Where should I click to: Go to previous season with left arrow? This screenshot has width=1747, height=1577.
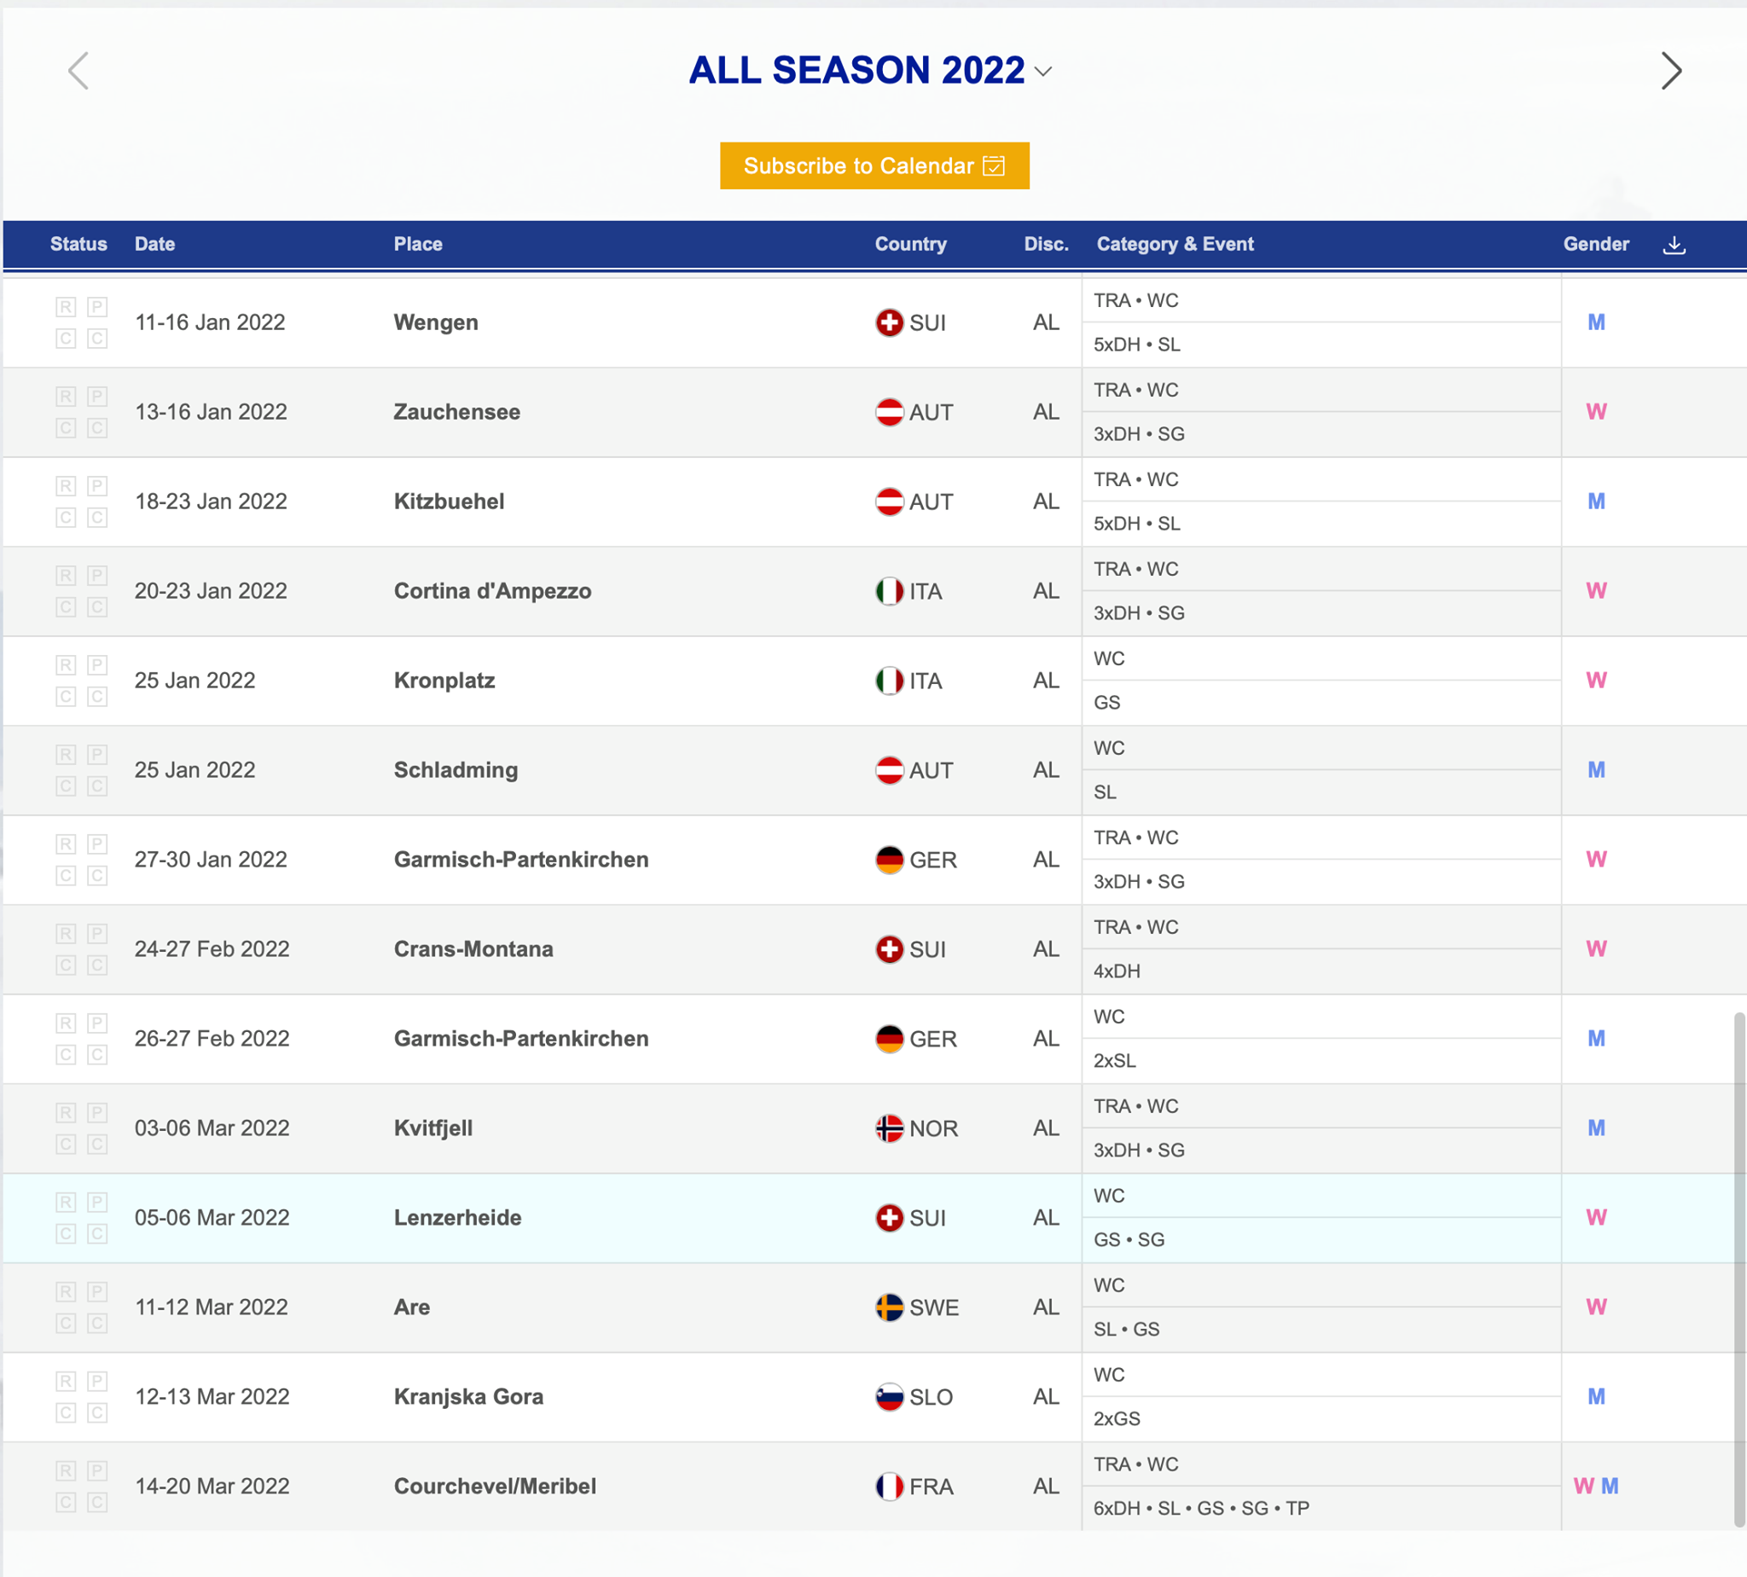coord(78,71)
